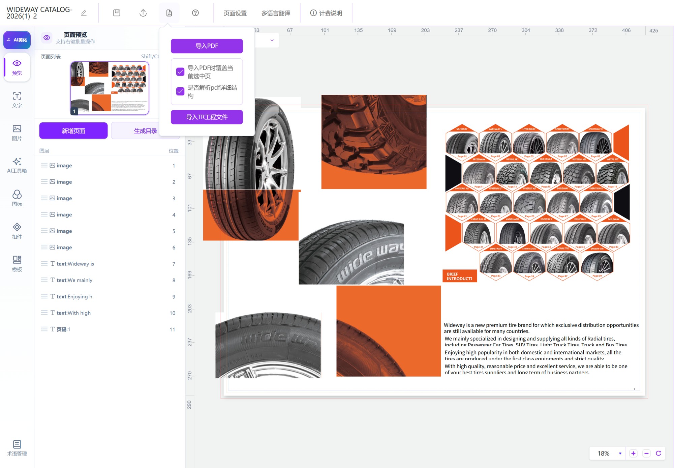Click the 导入PDF button

pyautogui.click(x=207, y=46)
